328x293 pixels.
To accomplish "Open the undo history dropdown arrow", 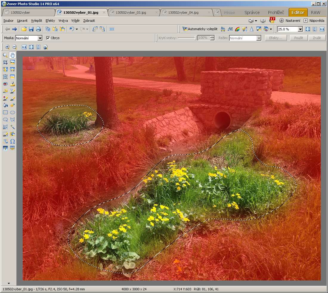I will tap(77, 29).
